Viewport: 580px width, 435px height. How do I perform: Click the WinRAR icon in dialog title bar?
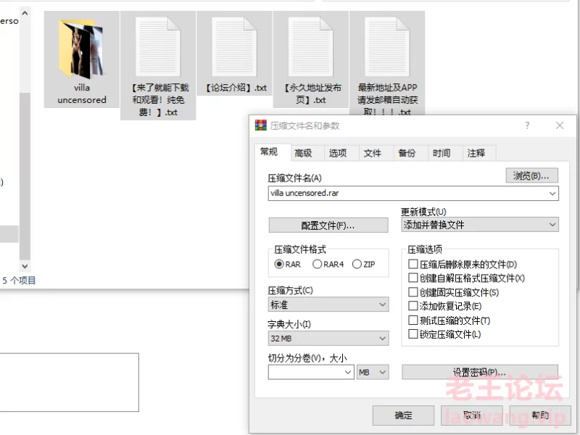coord(261,125)
